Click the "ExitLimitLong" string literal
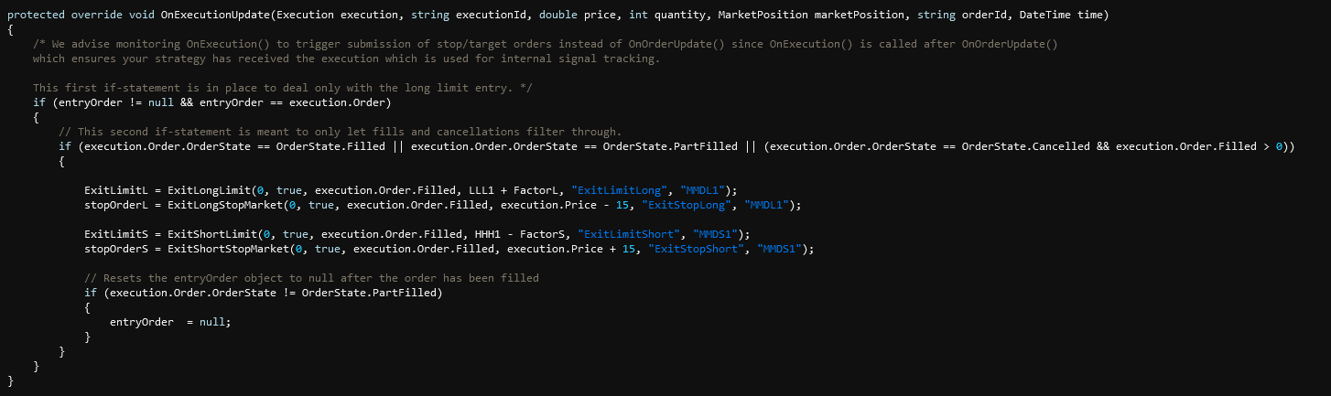 pyautogui.click(x=620, y=190)
